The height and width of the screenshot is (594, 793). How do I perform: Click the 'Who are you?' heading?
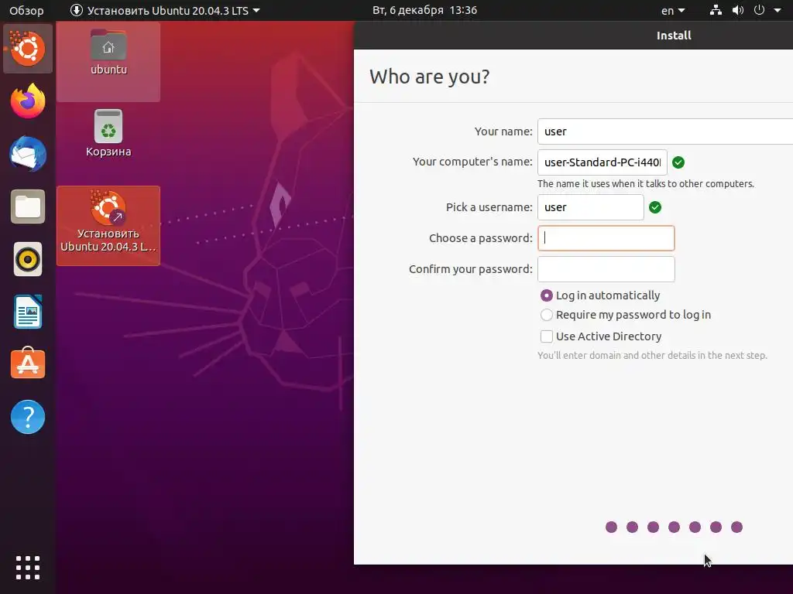pyautogui.click(x=429, y=77)
